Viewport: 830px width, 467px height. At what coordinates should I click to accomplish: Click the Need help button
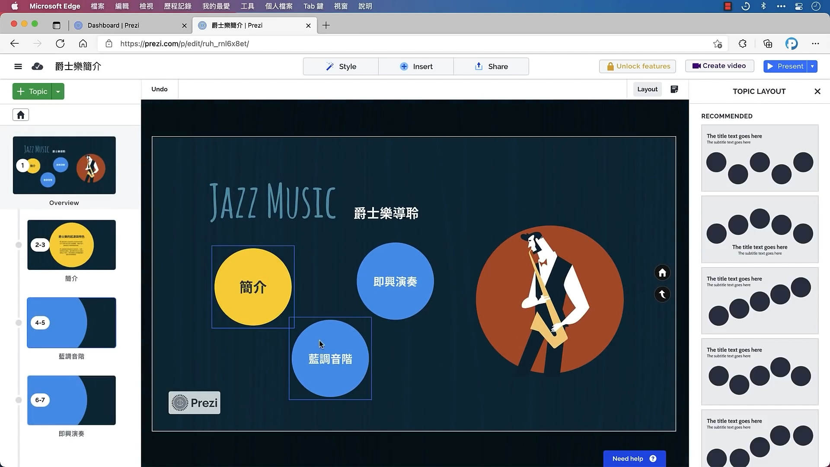(634, 458)
